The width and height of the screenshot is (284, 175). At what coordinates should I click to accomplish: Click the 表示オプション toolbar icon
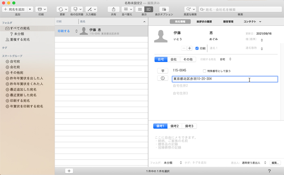[164, 9]
